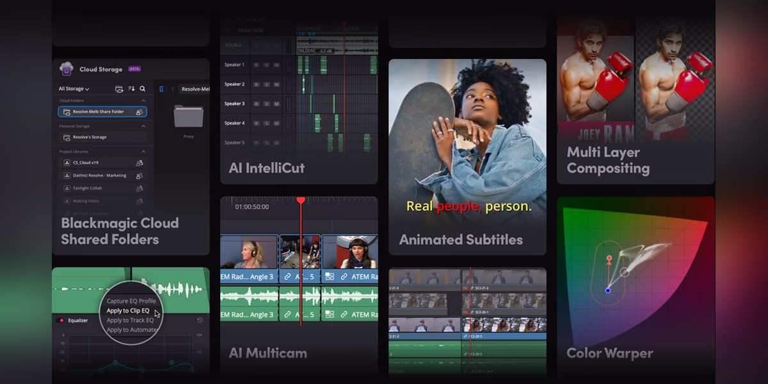Select EQ band node 5 on the curve
The height and width of the screenshot is (384, 768).
point(172,363)
